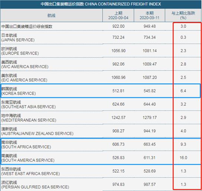Click the Southeast Asia Service row label
Viewport: 202px width, 191px height.
(x=29, y=104)
